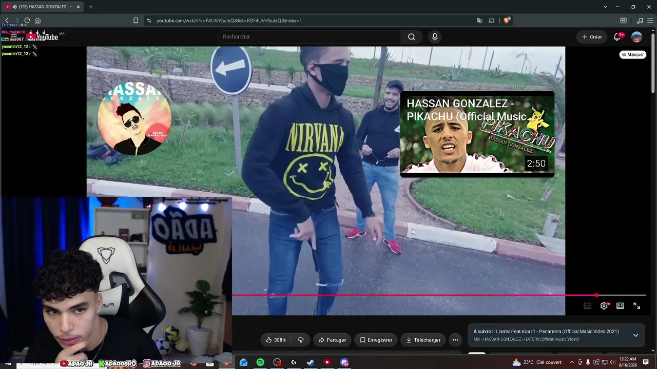Open the network icon in the system tray
The width and height of the screenshot is (657, 369).
[x=605, y=362]
